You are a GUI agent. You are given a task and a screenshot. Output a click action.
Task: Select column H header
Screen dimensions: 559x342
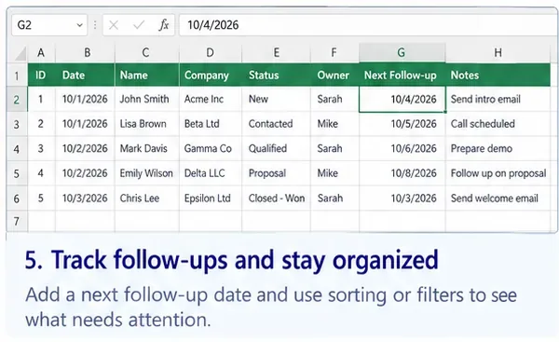[x=498, y=53]
